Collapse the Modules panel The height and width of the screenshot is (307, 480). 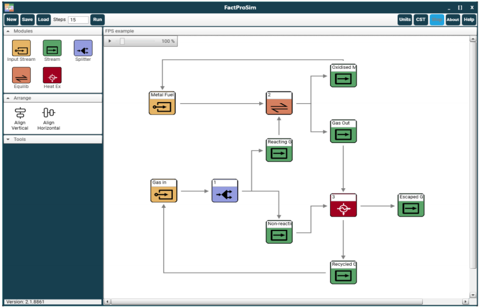pos(8,31)
